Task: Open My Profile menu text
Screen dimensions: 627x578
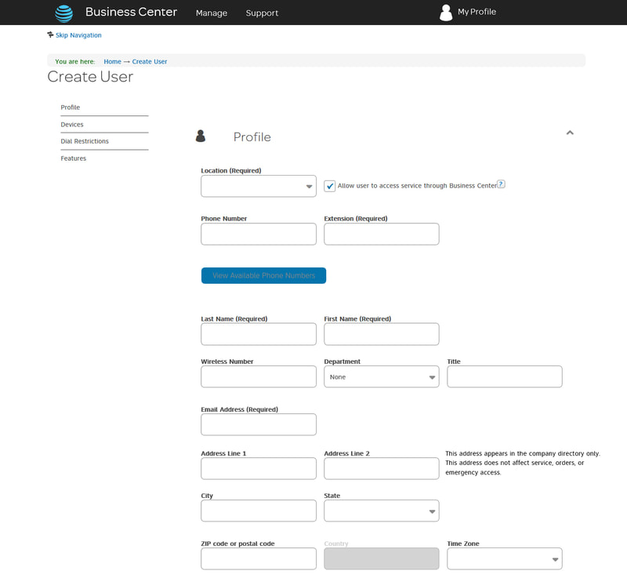Action: 477,12
